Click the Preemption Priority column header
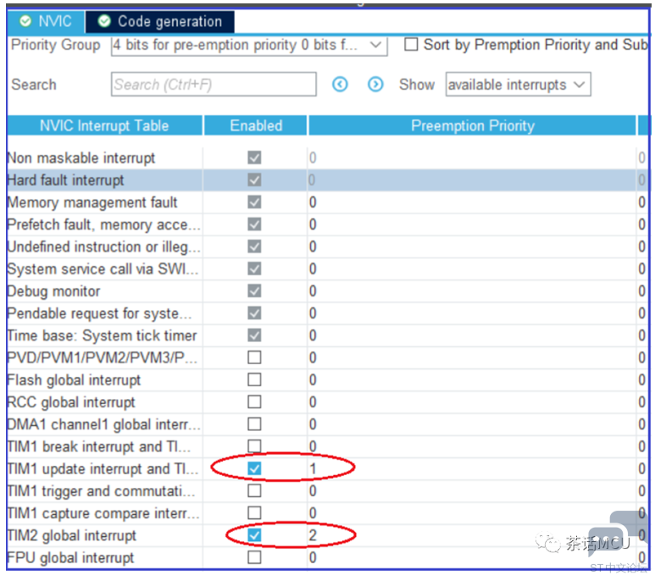The image size is (655, 581). click(473, 125)
